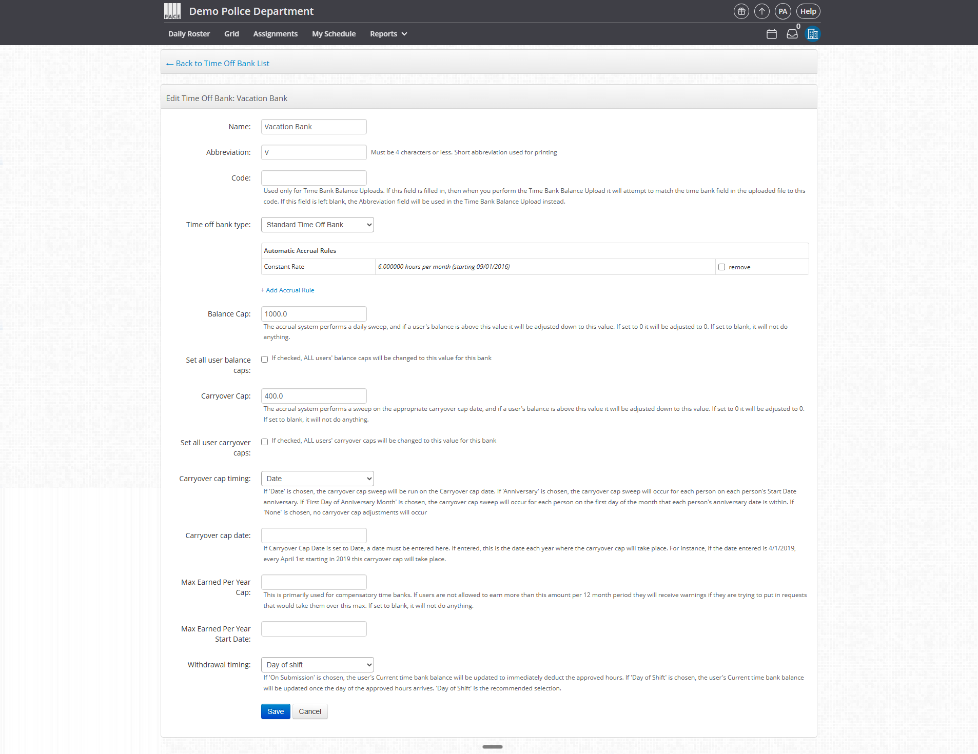Click the Save button

(276, 711)
